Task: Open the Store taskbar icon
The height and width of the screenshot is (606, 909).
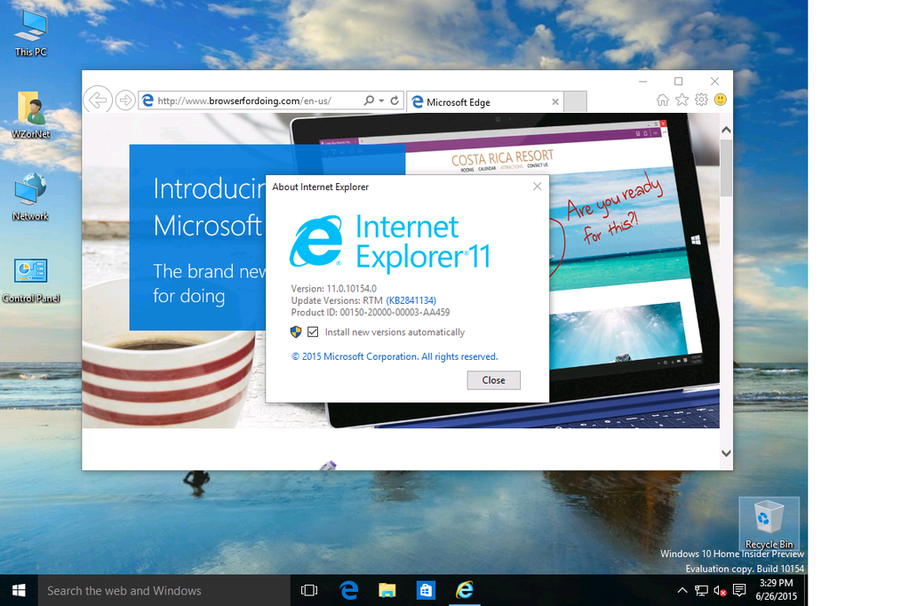Action: [x=426, y=590]
